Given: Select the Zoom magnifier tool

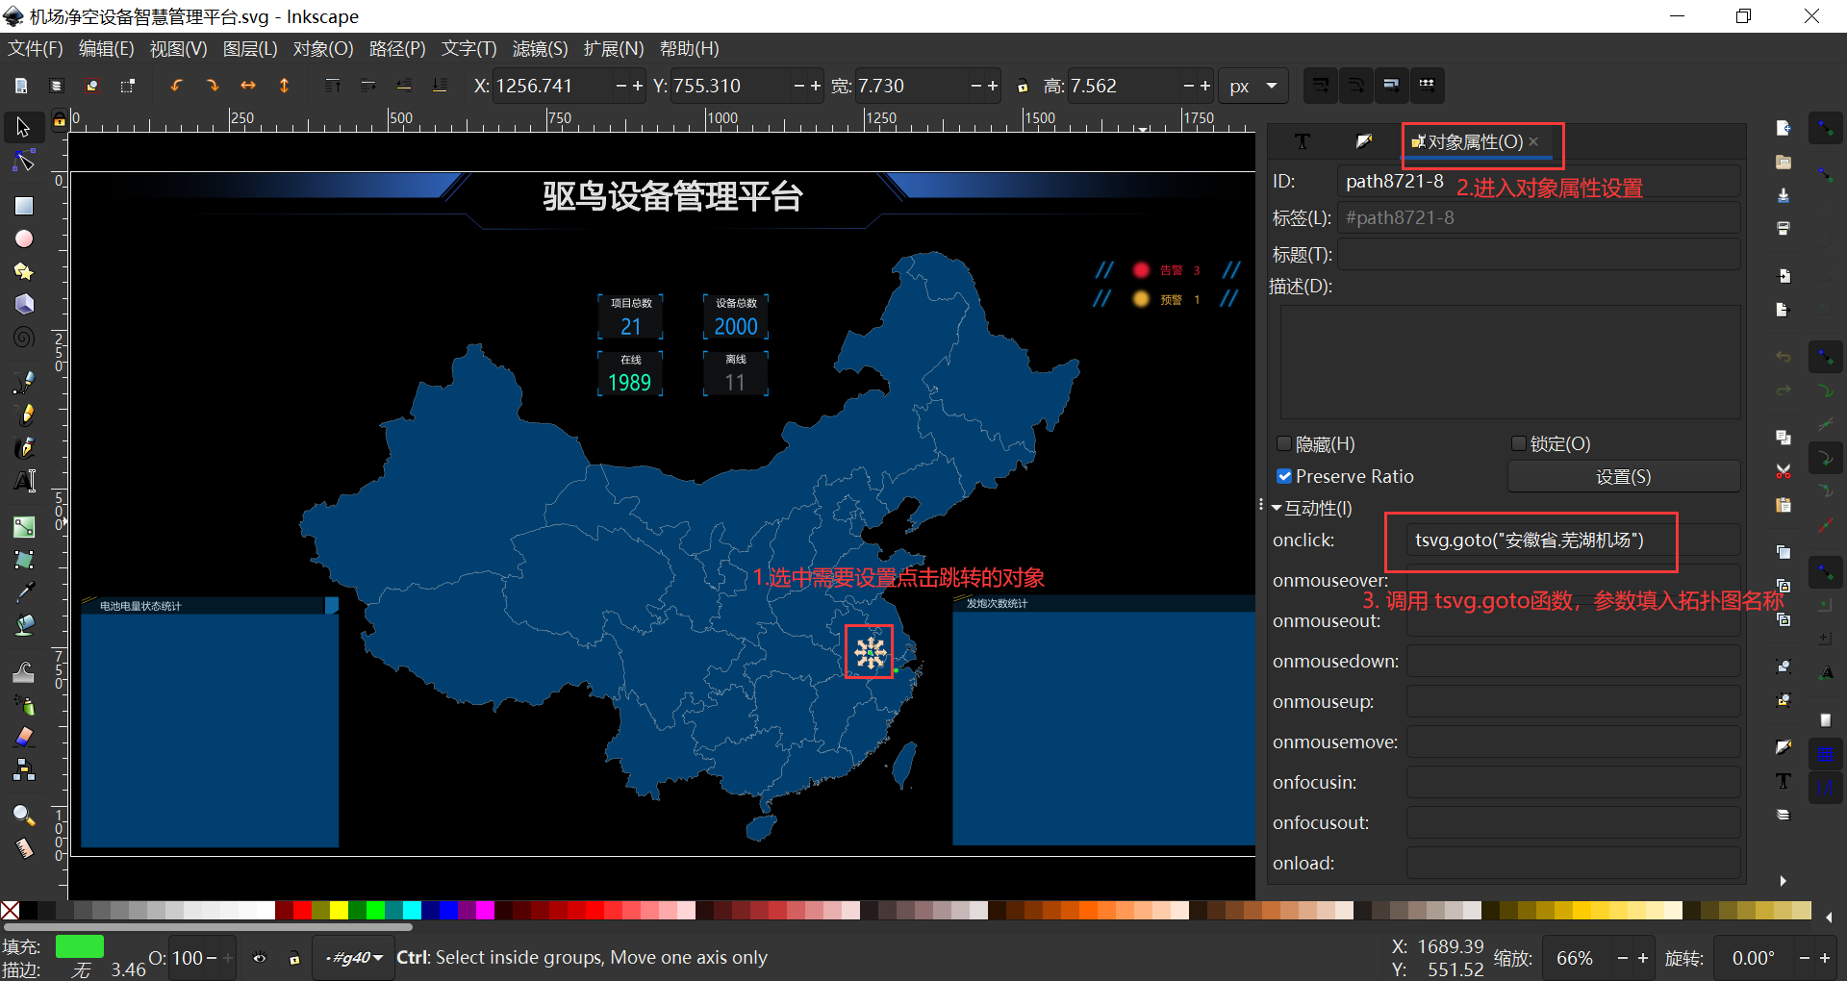Looking at the screenshot, I should tap(23, 815).
